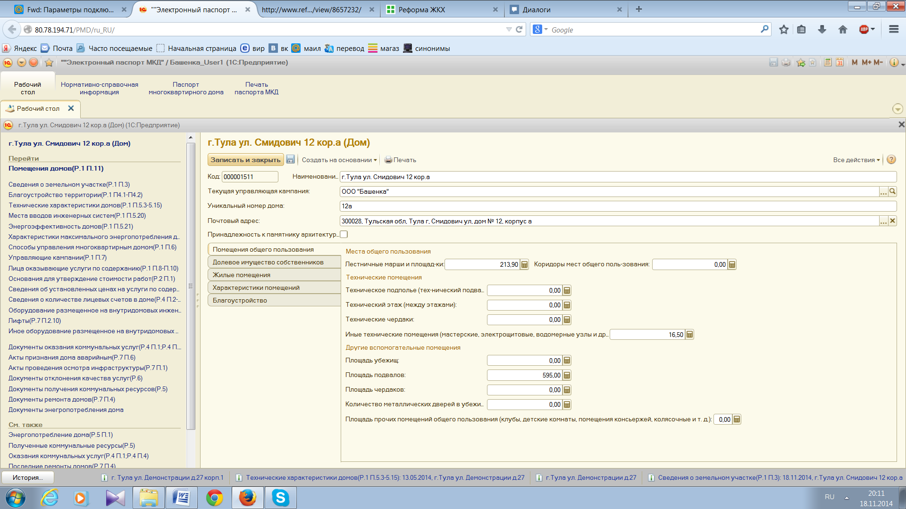Open calculator for Площадь подвалов field

tap(567, 376)
